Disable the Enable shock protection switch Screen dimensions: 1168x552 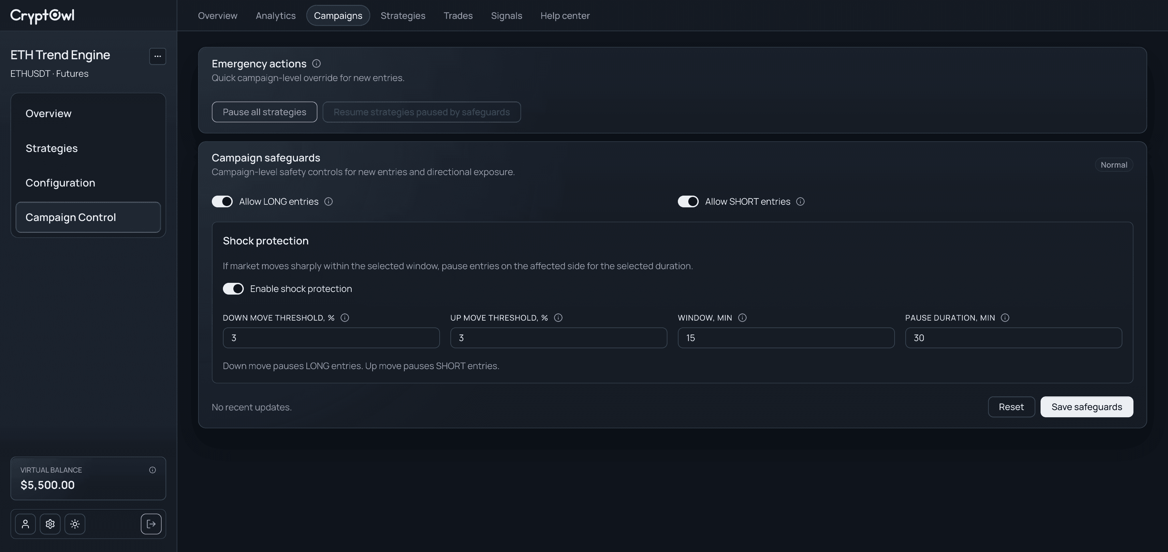click(233, 289)
